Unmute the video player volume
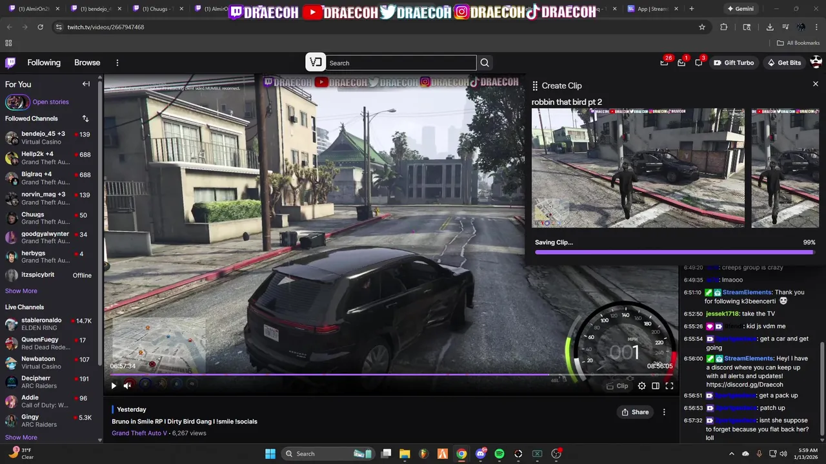826x464 pixels. click(x=128, y=385)
